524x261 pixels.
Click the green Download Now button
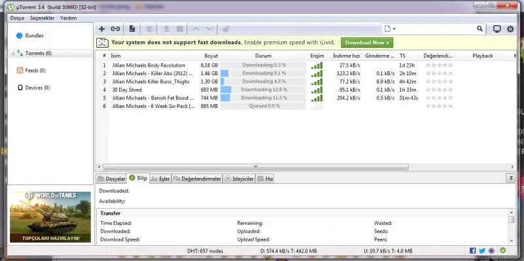367,43
